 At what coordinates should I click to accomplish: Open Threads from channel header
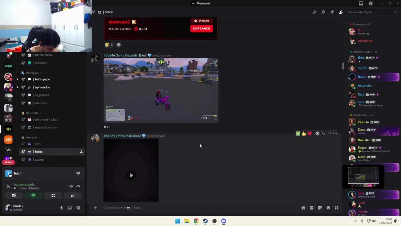(315, 12)
